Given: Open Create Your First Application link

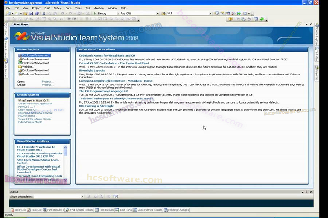Looking at the screenshot, I should 35,104.
